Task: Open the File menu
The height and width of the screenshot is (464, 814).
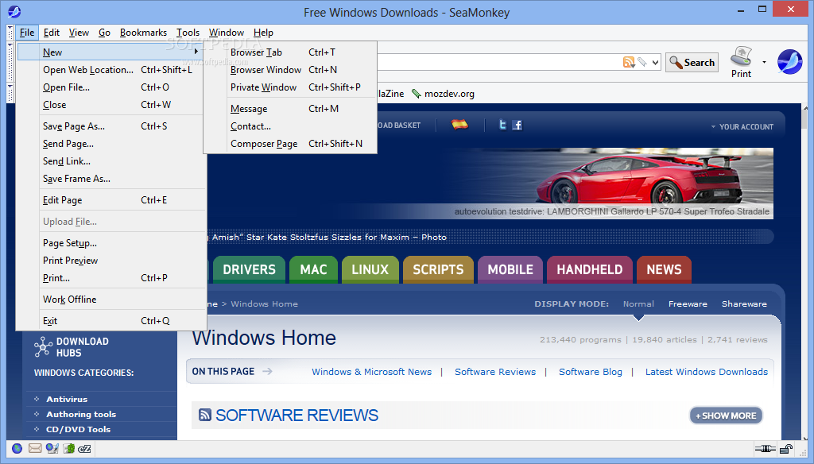Action: [x=27, y=33]
